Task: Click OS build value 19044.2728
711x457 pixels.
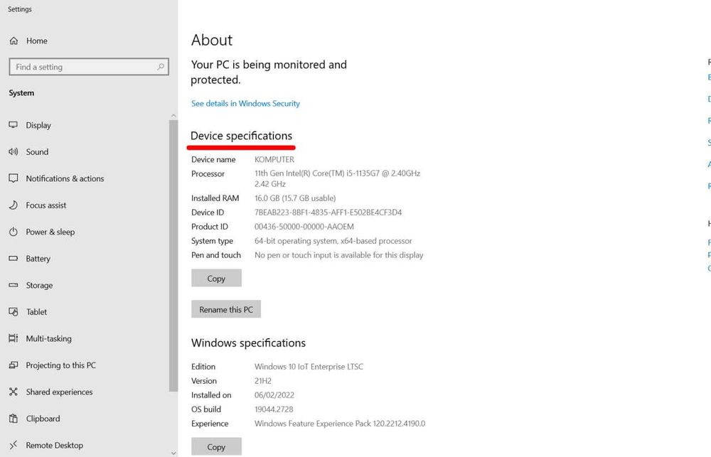Action: pos(274,409)
